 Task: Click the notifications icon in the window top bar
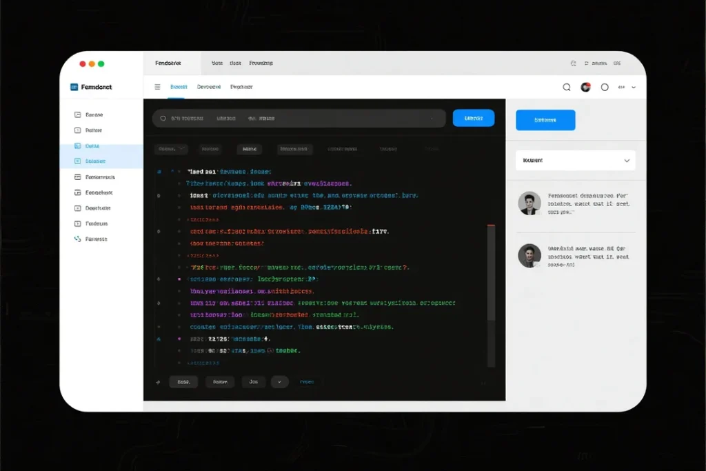click(x=573, y=63)
